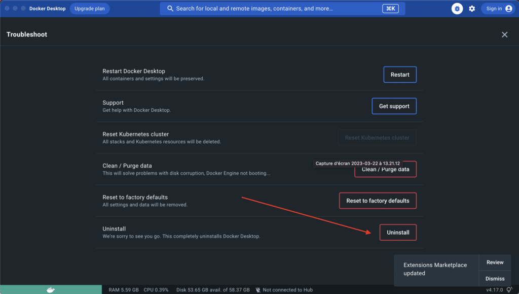Click the Uninstall button

(x=398, y=233)
